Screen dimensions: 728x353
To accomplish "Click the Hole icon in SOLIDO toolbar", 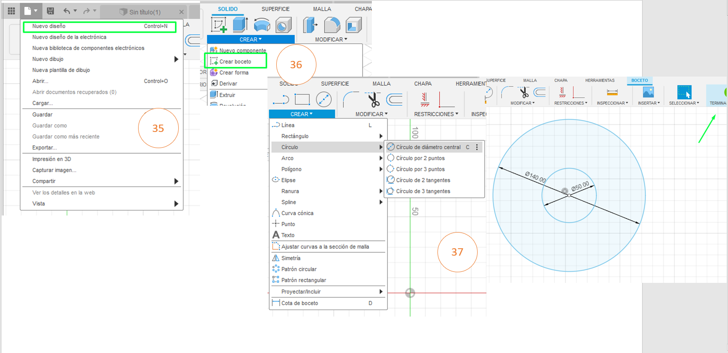I will (x=284, y=25).
